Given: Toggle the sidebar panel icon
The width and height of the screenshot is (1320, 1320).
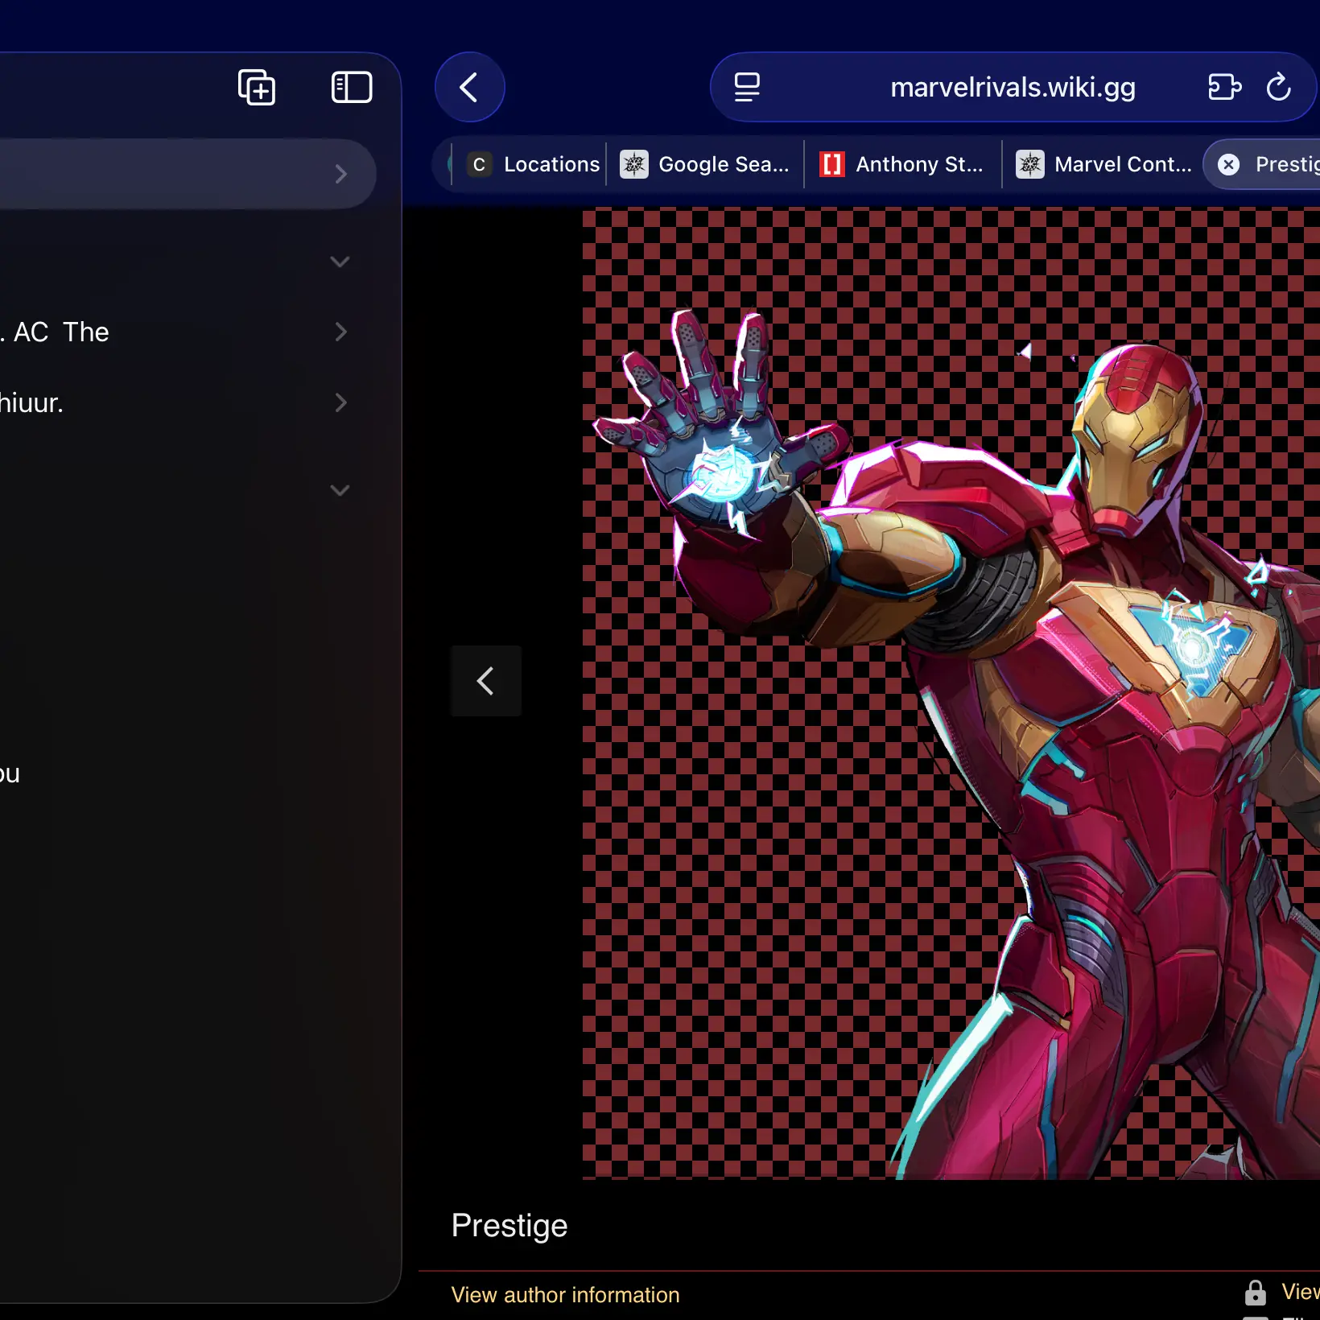Looking at the screenshot, I should [x=352, y=87].
